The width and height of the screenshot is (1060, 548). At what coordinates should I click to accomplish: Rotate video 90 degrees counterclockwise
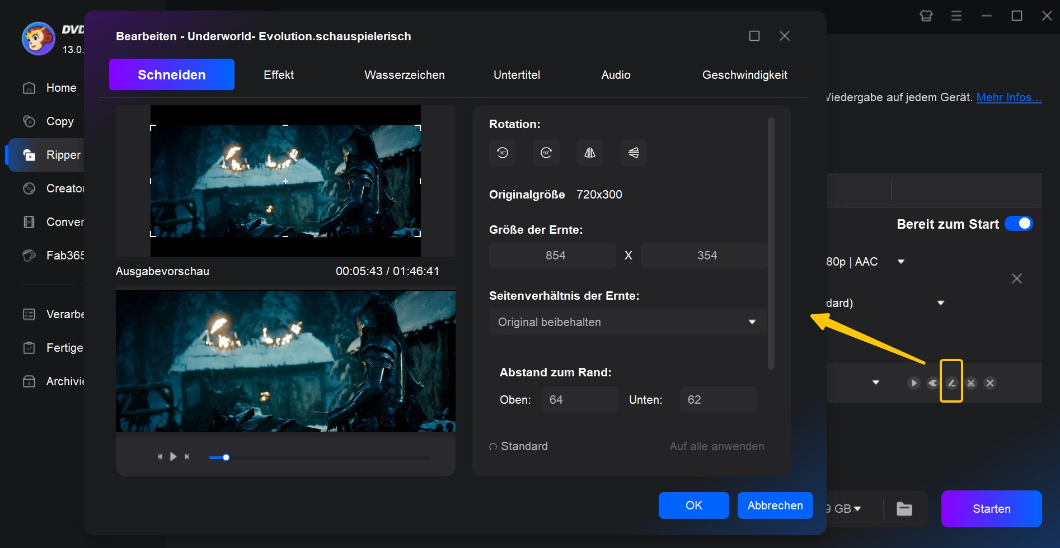(503, 153)
